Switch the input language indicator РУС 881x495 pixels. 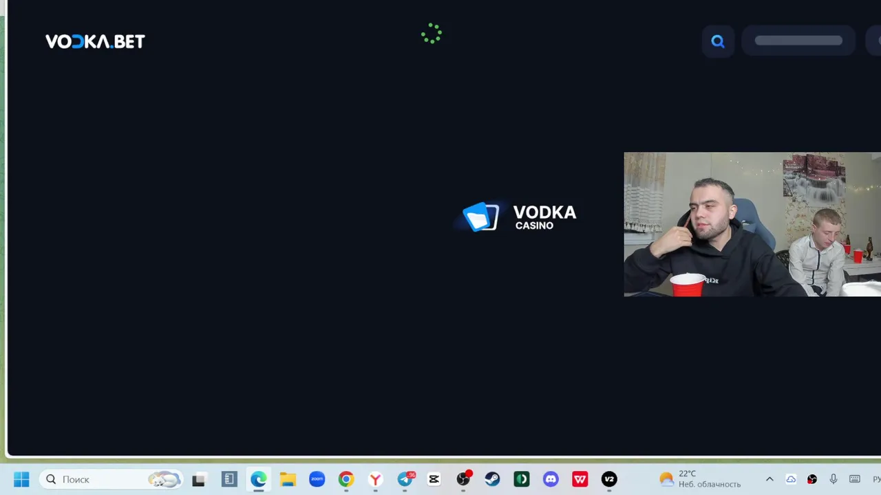877,479
